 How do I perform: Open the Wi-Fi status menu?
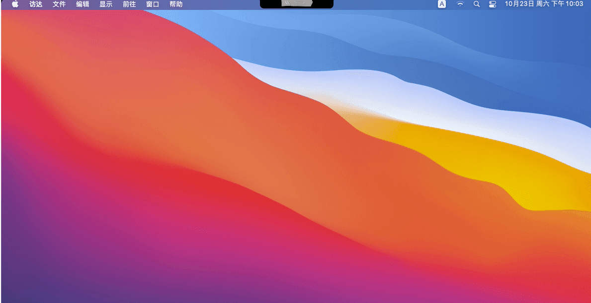460,4
